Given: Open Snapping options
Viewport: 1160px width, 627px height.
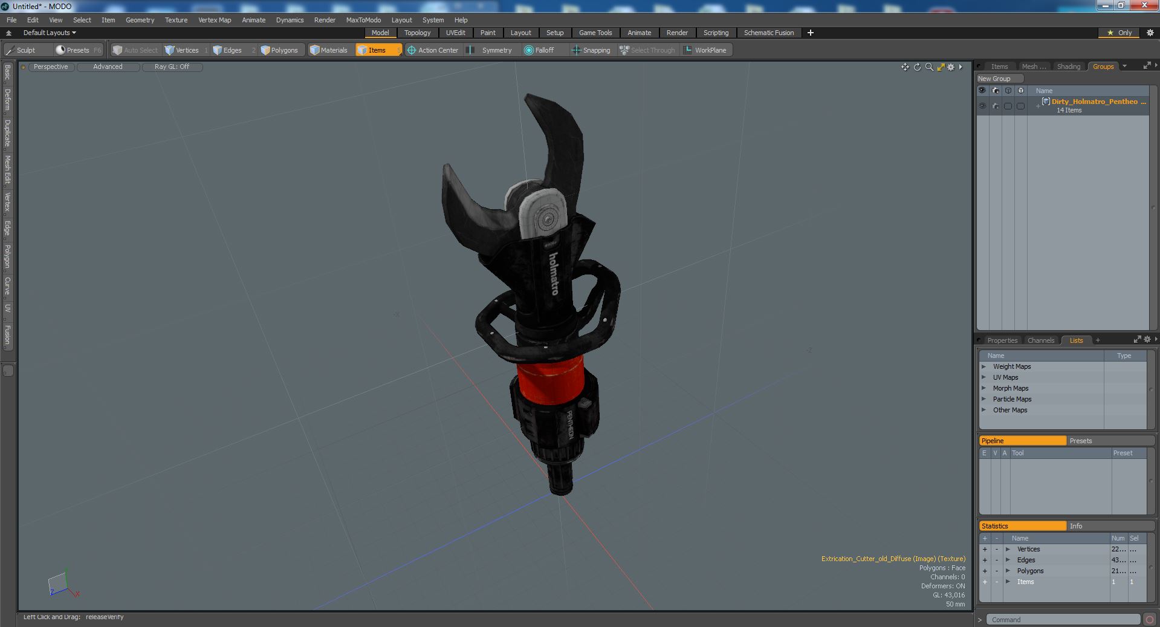Looking at the screenshot, I should (591, 50).
